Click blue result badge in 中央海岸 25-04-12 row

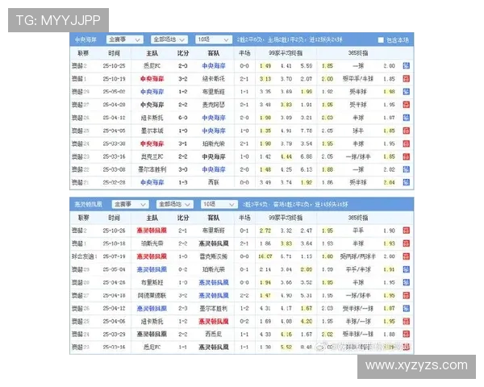pyautogui.click(x=407, y=118)
